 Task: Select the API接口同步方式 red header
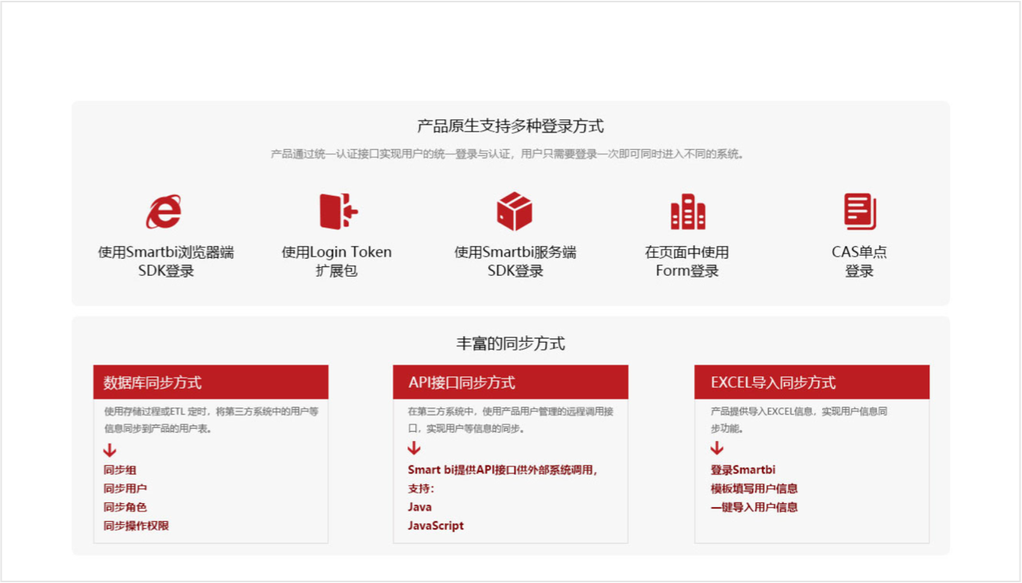click(510, 382)
